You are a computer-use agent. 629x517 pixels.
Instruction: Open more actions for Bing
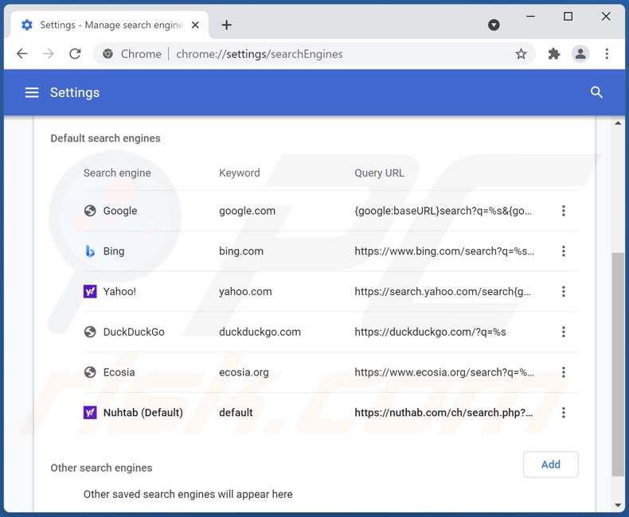[x=563, y=251]
